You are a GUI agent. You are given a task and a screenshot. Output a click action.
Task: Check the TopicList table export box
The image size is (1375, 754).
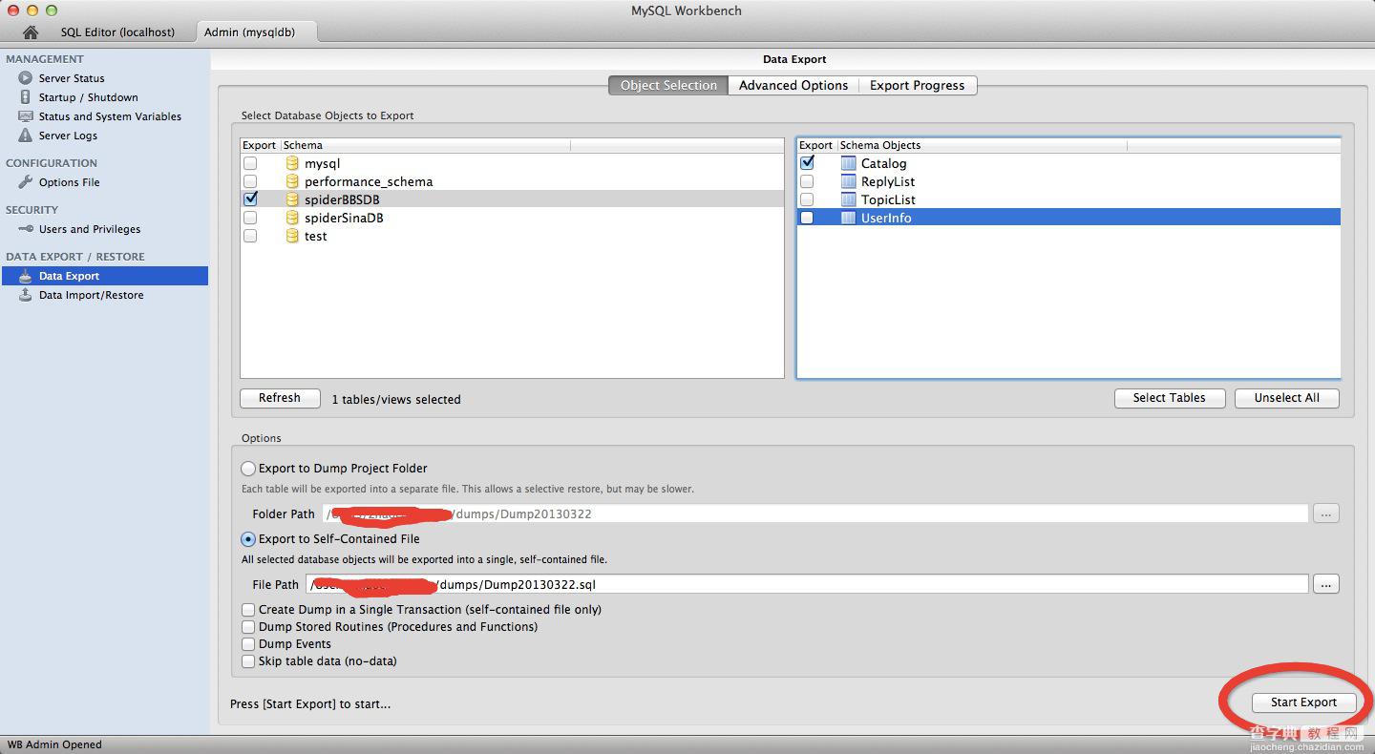807,199
